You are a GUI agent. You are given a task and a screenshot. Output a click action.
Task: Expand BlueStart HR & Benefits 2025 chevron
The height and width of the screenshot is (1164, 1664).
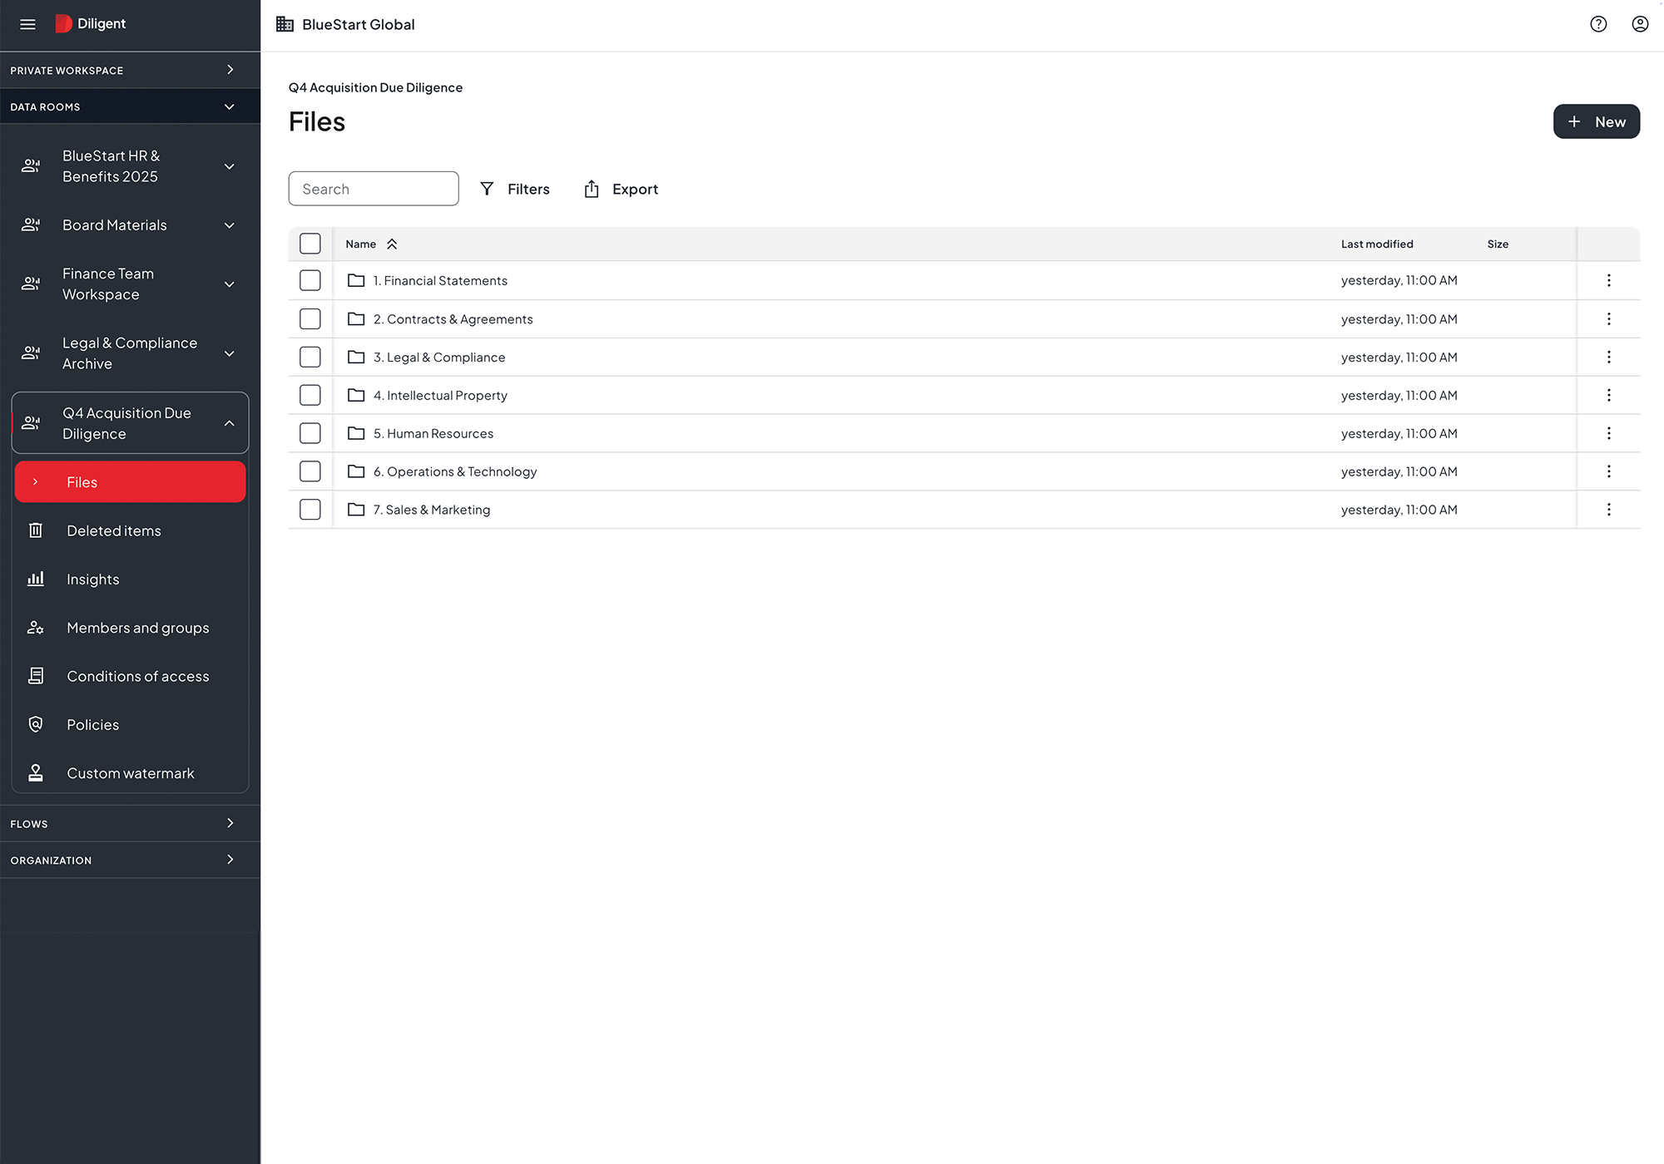(230, 166)
